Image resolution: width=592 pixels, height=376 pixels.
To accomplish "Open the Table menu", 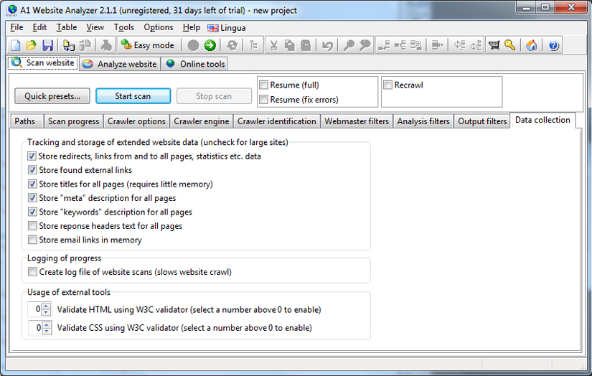I will (x=67, y=27).
